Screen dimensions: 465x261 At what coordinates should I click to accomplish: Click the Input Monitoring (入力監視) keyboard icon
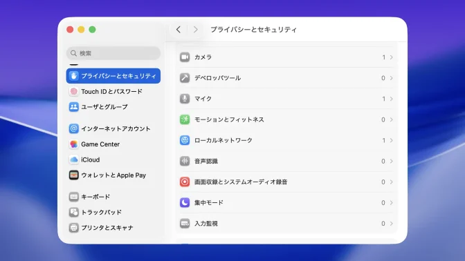tap(185, 224)
